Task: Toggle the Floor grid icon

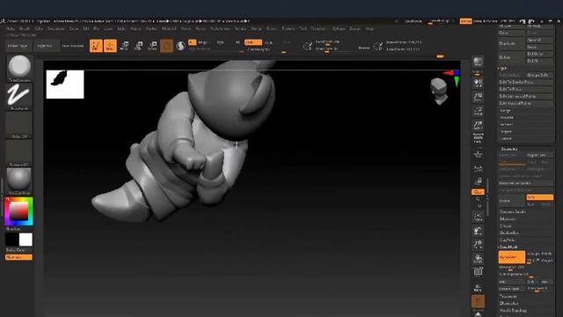Action: 478,155
